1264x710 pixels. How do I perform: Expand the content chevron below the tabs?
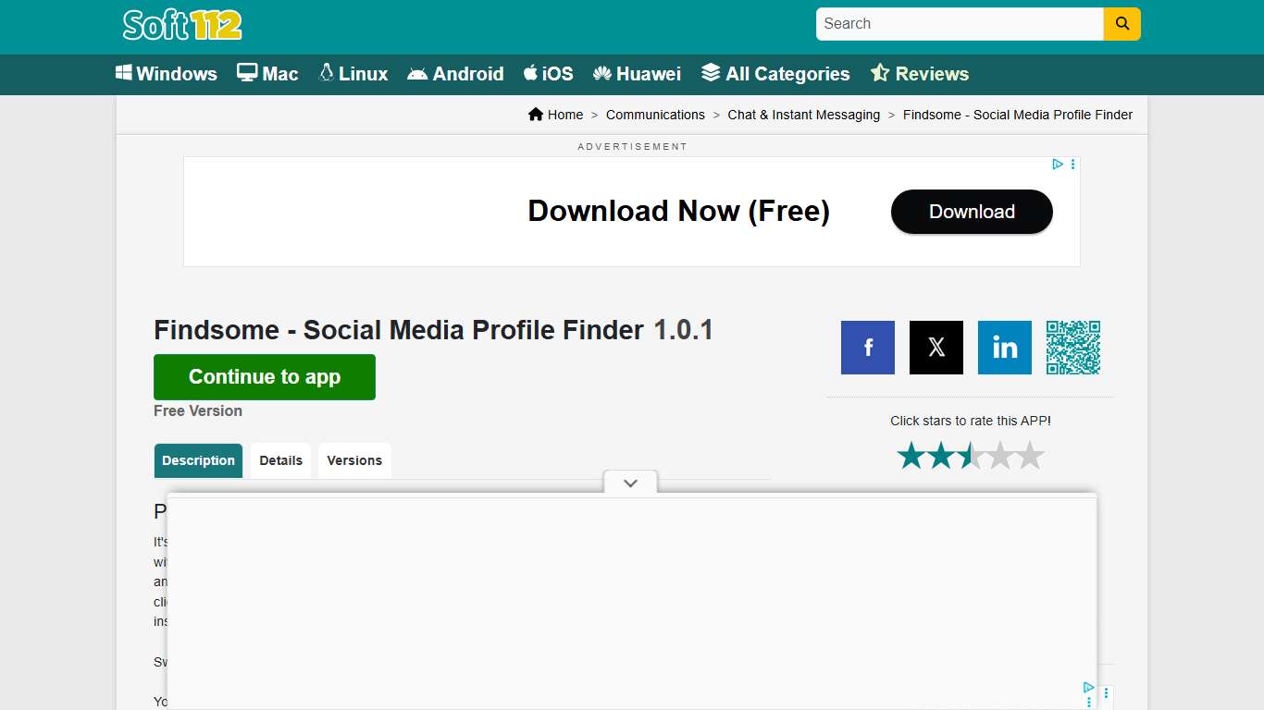coord(630,483)
